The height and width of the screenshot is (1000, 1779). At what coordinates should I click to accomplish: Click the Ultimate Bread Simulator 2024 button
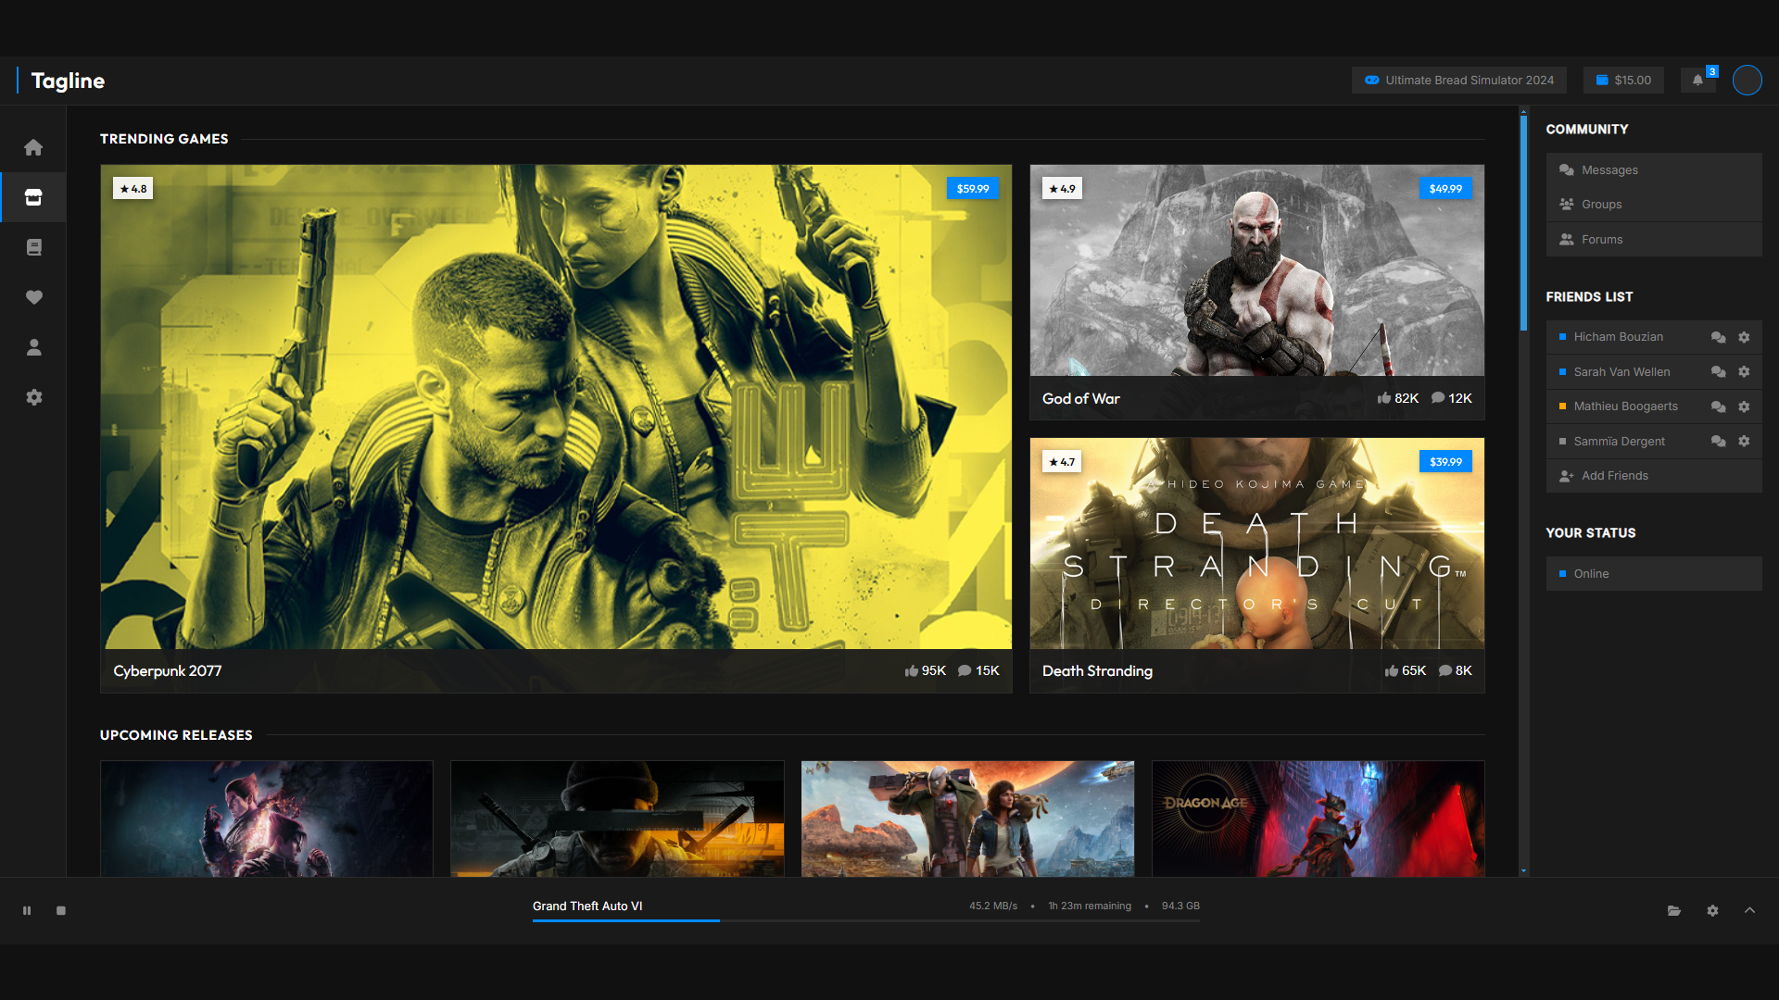click(x=1459, y=80)
